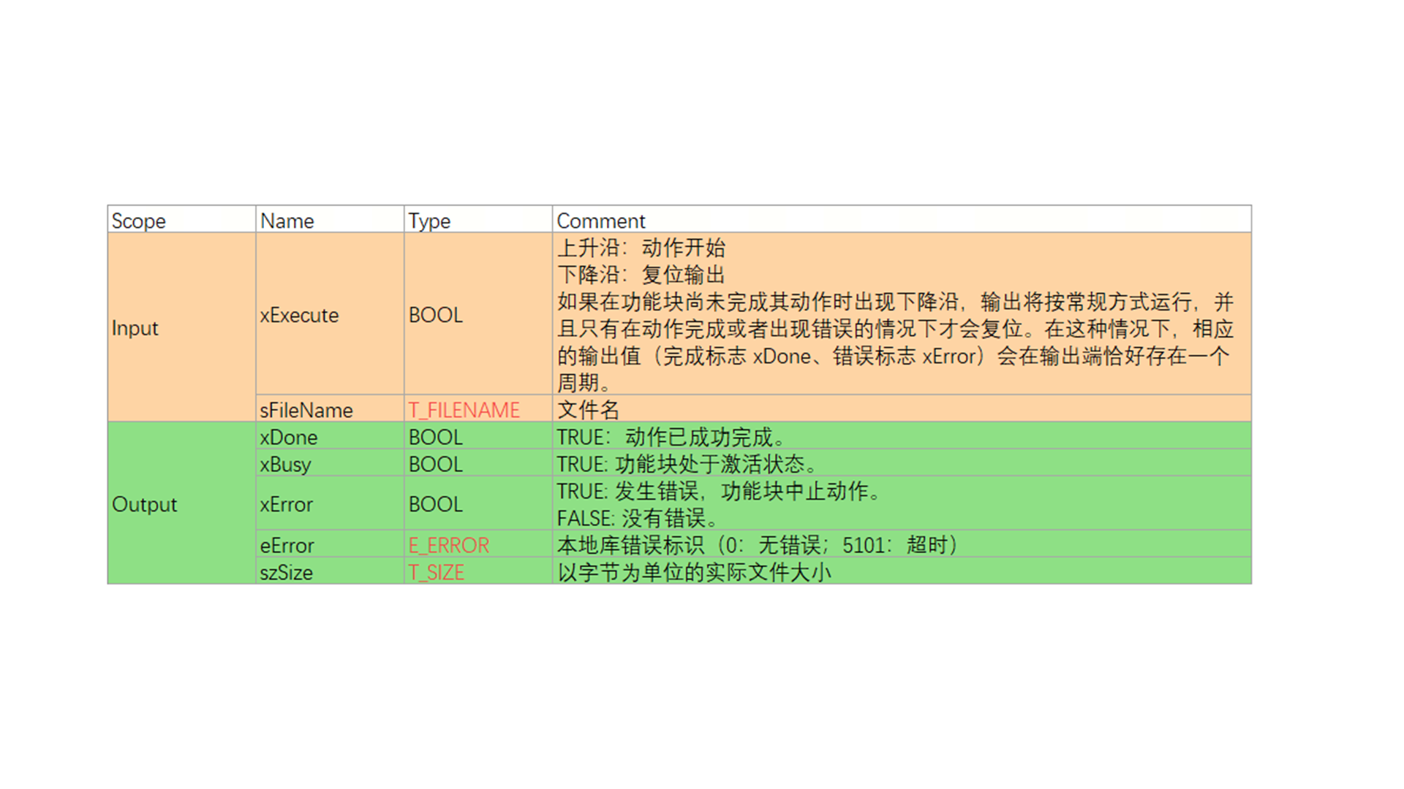Select the xDone name cell

289,437
